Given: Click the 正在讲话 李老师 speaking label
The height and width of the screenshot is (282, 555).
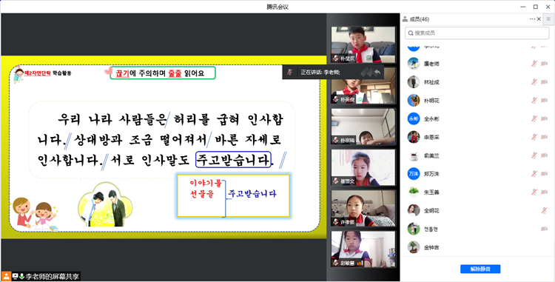Looking at the screenshot, I should (320, 73).
